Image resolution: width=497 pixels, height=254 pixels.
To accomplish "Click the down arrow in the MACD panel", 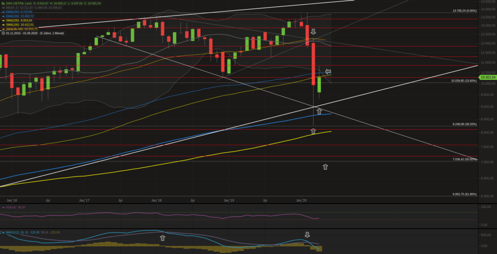I will coord(307,235).
